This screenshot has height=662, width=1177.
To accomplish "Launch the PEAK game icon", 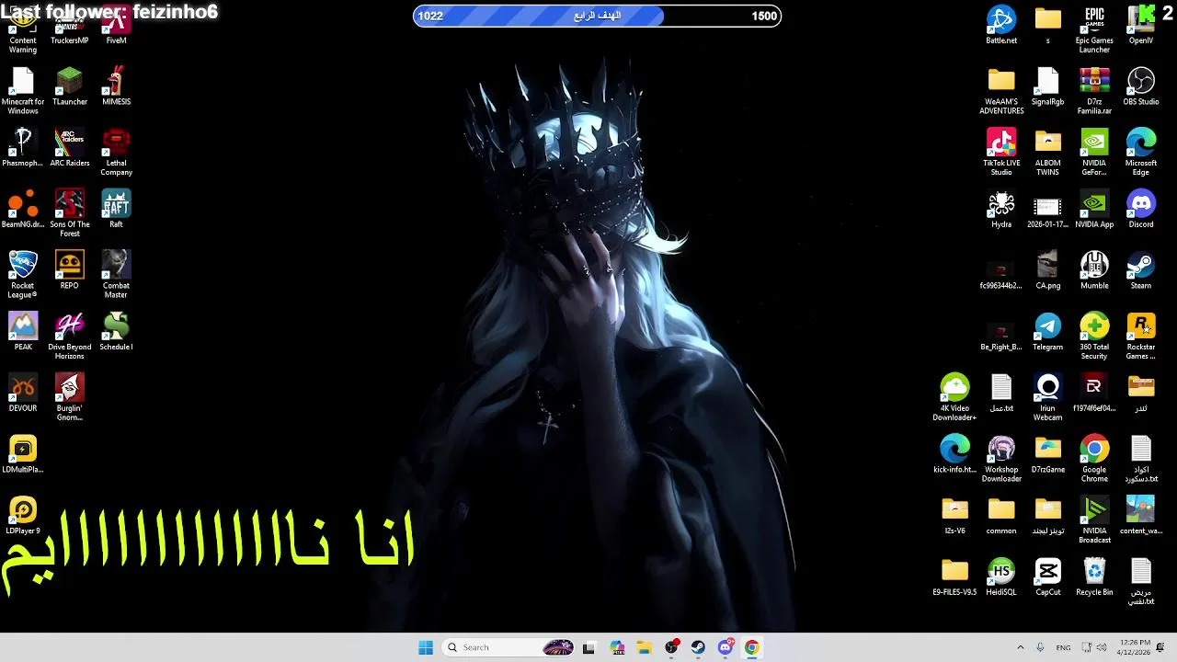I will coord(23,332).
